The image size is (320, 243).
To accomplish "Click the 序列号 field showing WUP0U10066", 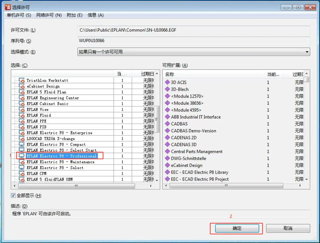I will (194, 41).
